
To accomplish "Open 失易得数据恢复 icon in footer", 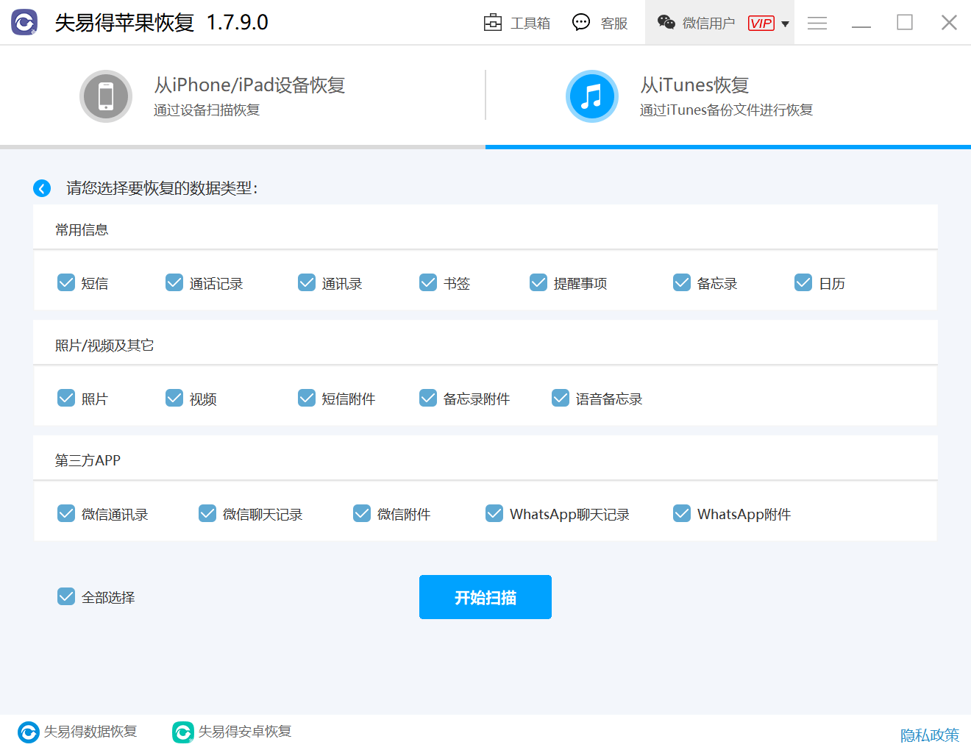I will point(28,732).
